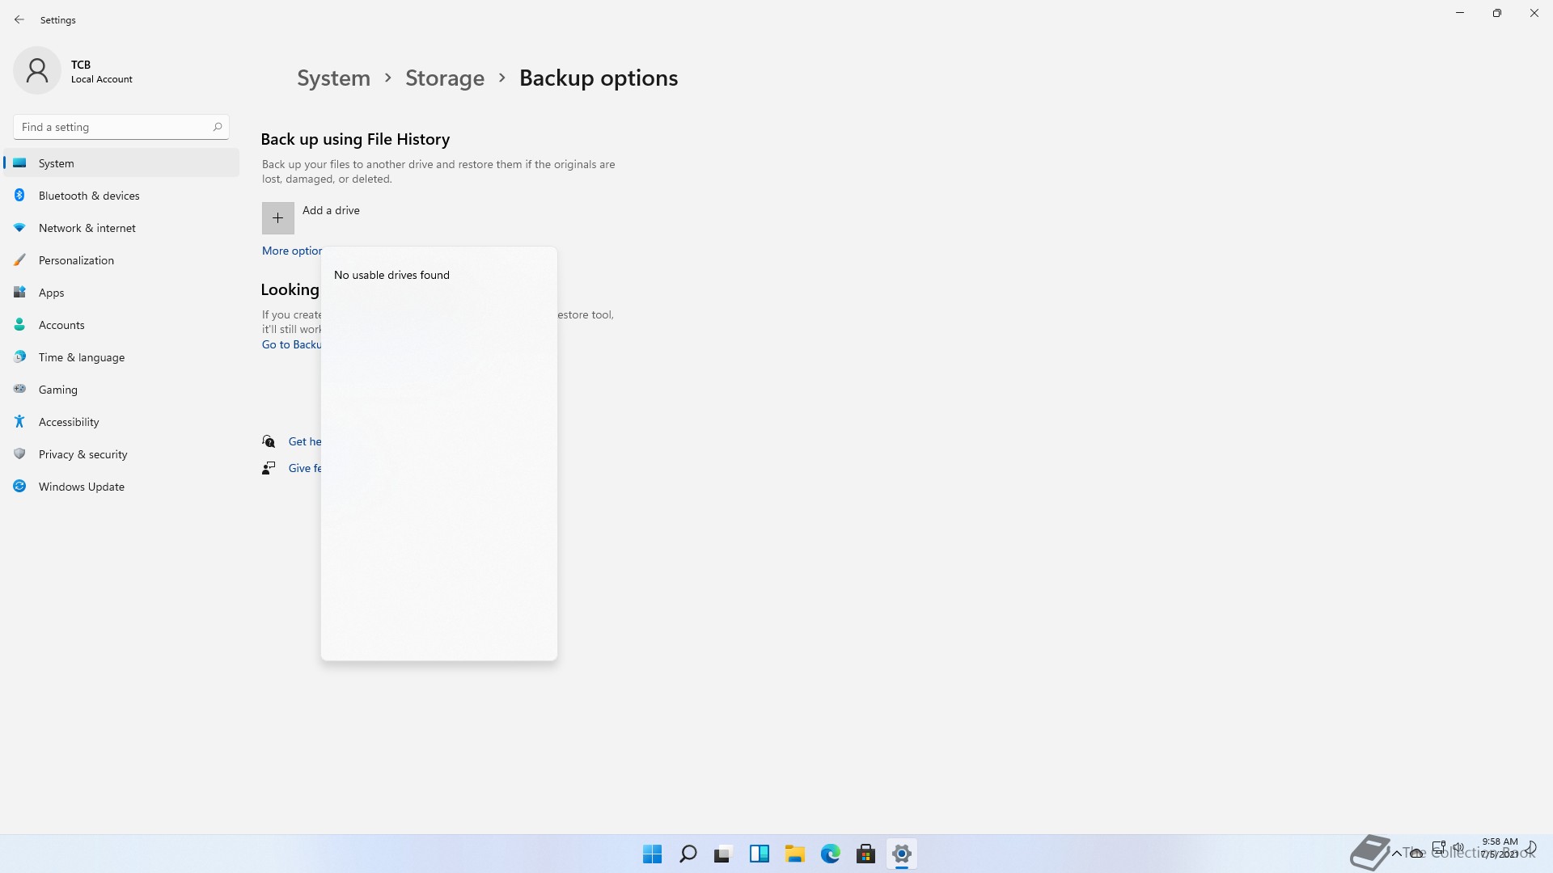Click the Get help headset icon
The image size is (1553, 873).
(x=269, y=441)
